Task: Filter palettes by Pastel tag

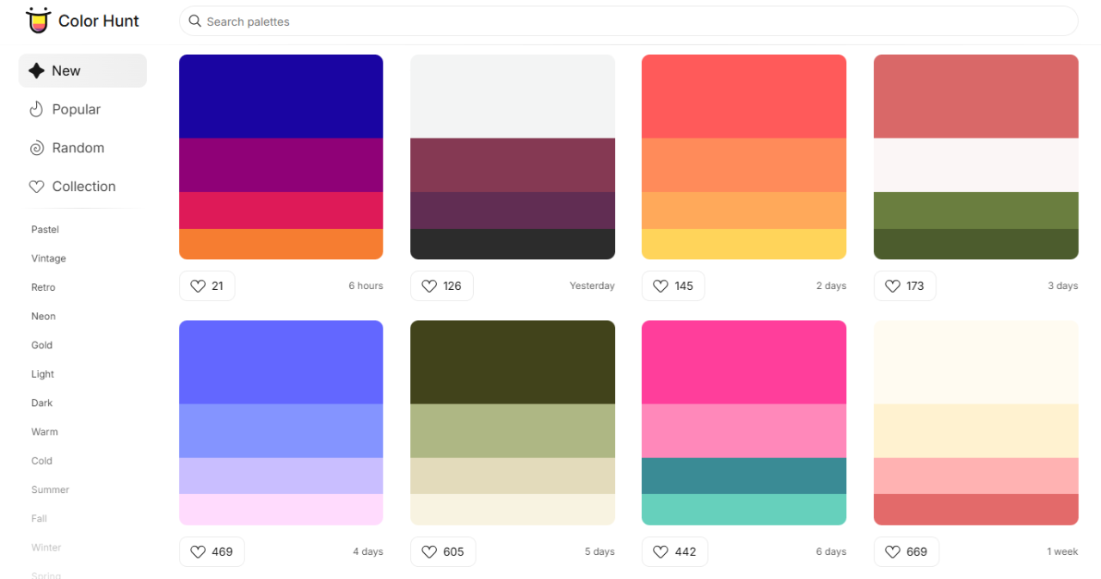Action: [x=45, y=230]
